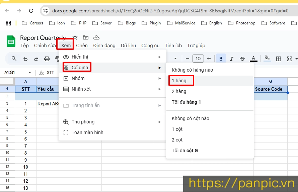Print the spreadsheet
Image resolution: width=298 pixels, height=192 pixels.
click(x=47, y=59)
